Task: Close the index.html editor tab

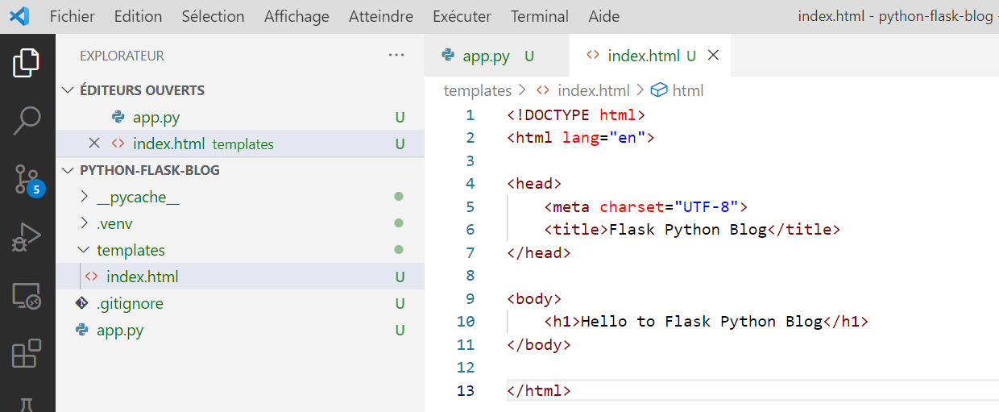Action: pos(713,56)
